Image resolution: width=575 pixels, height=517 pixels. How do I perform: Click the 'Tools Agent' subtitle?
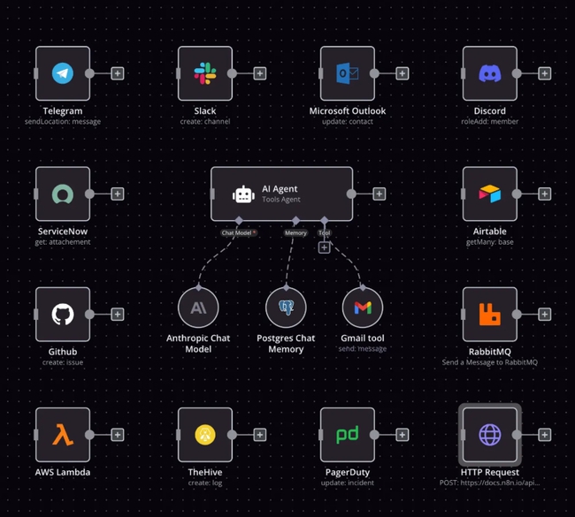[x=281, y=200]
